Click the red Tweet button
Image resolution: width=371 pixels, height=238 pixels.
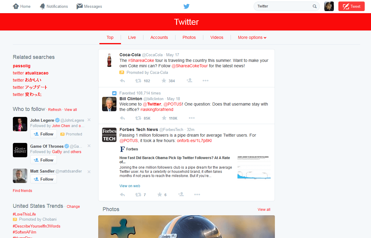(352, 6)
